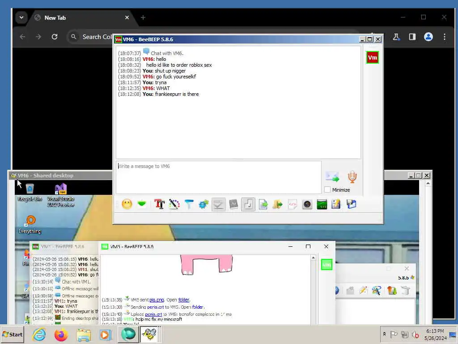Open Action Center flag tray icon
Image resolution: width=458 pixels, height=344 pixels.
tap(394, 334)
